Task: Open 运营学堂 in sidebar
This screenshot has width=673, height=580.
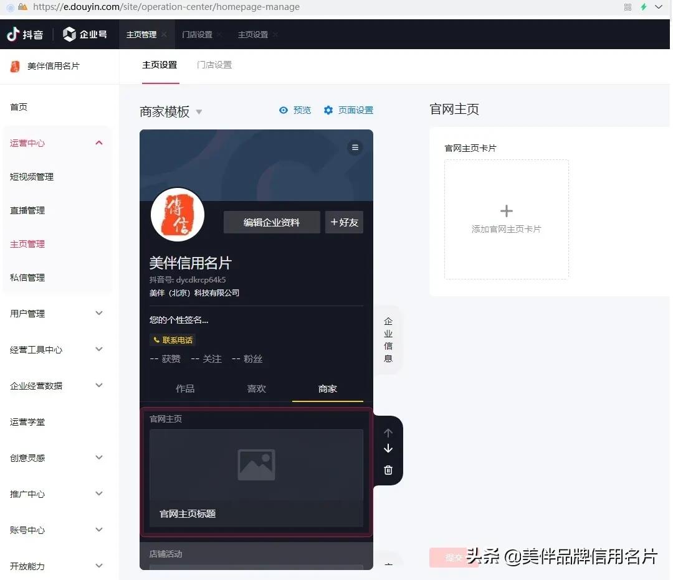Action: coord(27,422)
